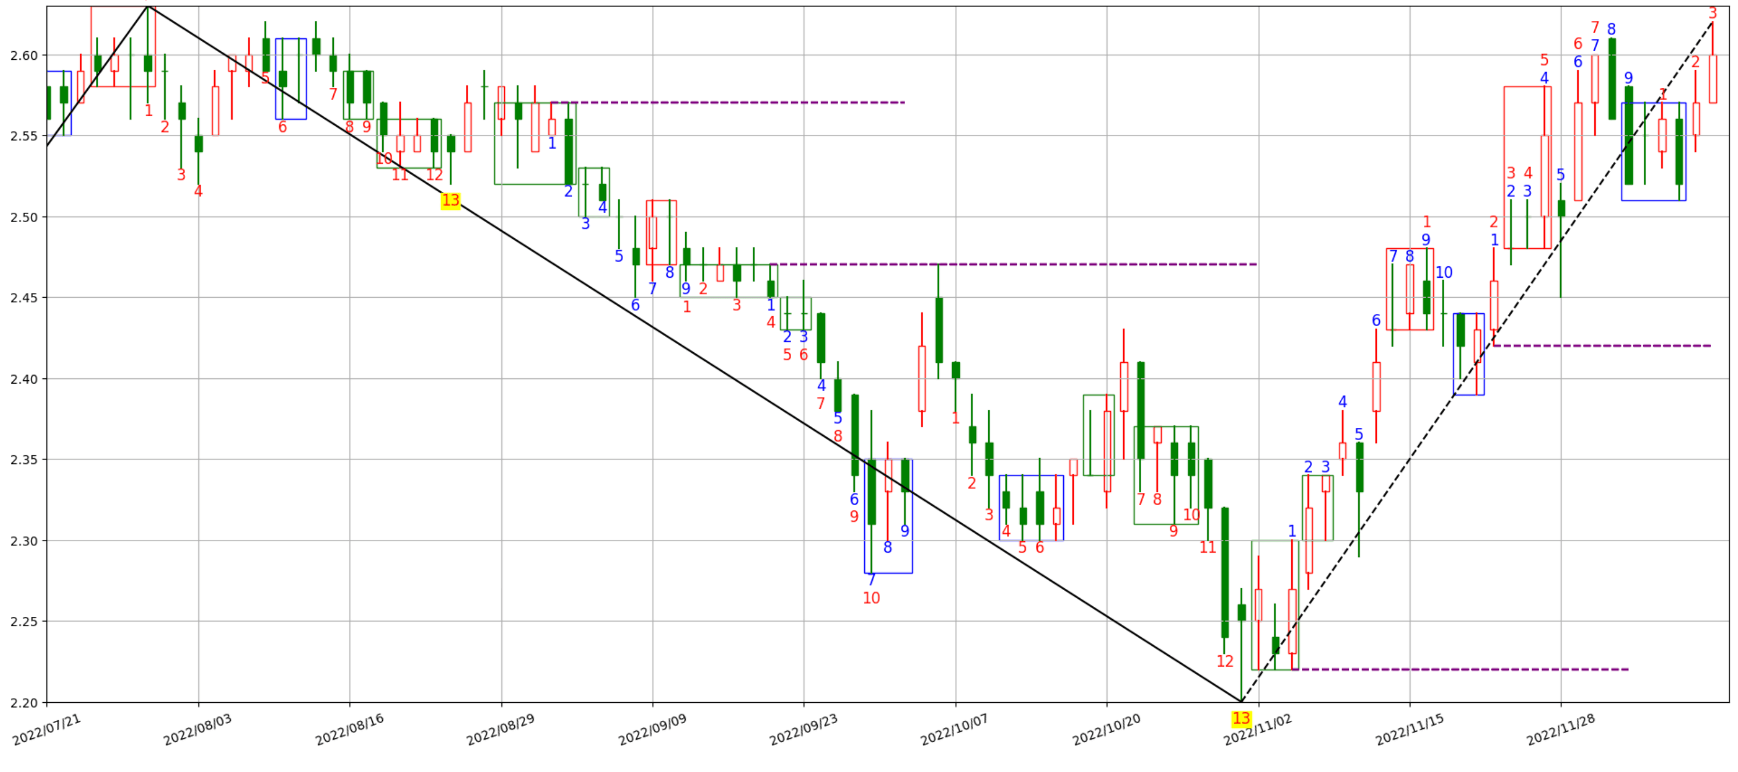This screenshot has width=1738, height=772.
Task: Click the 2022/11/15 date label
Action: (x=1409, y=730)
